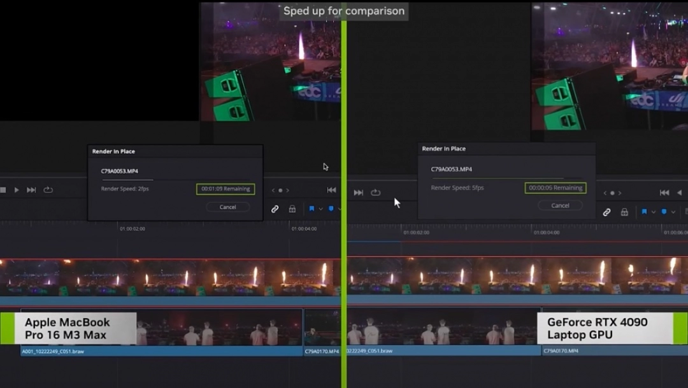Add a blue marker on the RTX 4090 side
This screenshot has height=388, width=688.
tap(664, 212)
